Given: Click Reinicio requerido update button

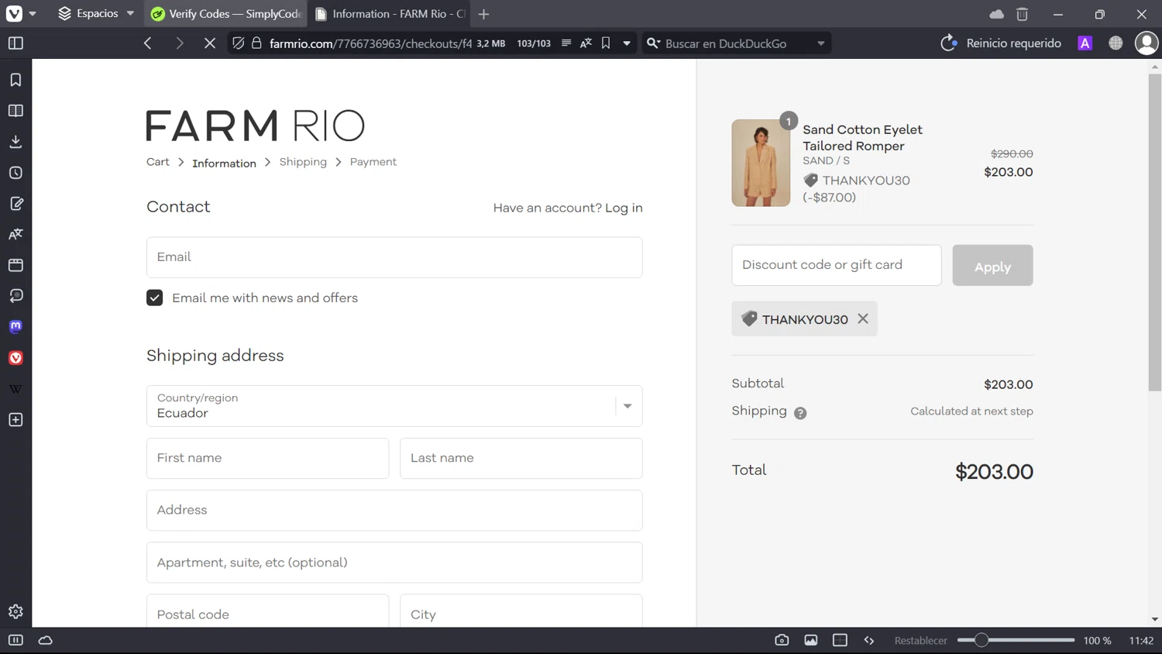Looking at the screenshot, I should tap(1001, 43).
